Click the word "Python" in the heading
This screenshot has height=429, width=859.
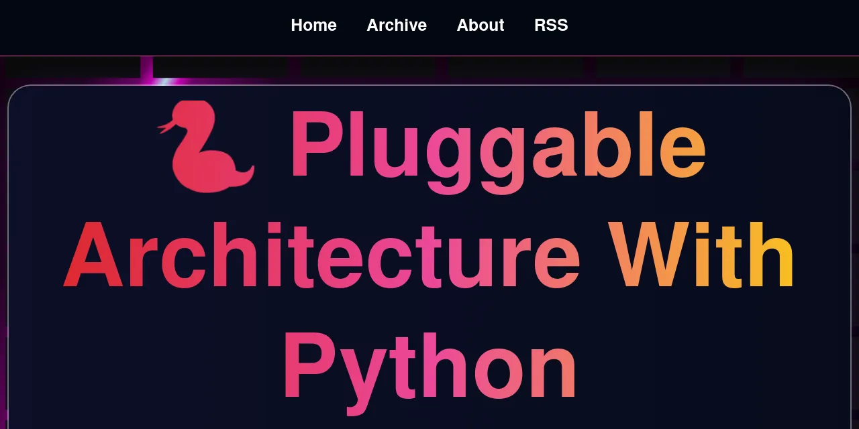[x=429, y=366]
